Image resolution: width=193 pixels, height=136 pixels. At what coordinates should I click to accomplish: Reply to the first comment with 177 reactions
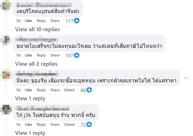41,21
